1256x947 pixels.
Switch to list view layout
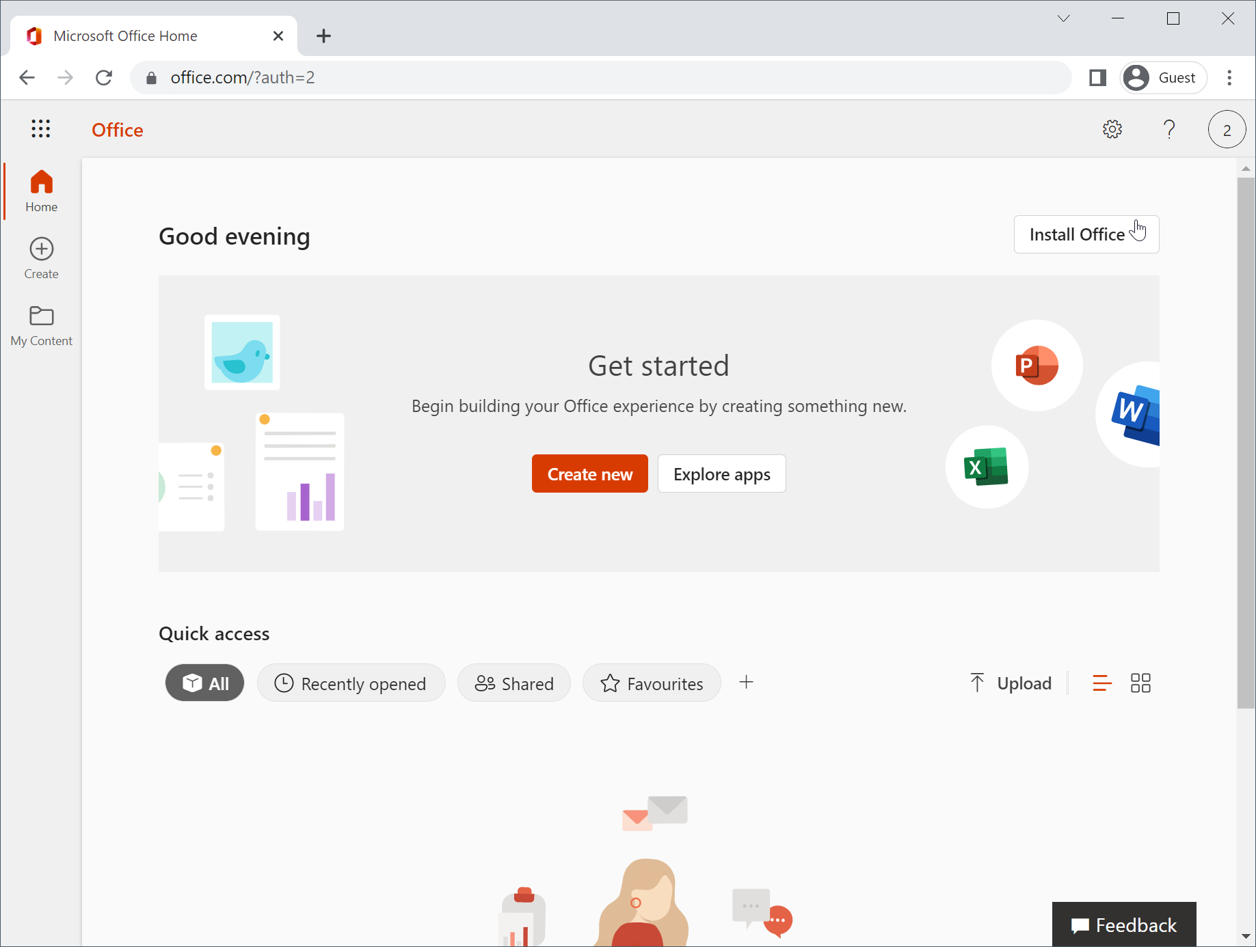point(1102,683)
